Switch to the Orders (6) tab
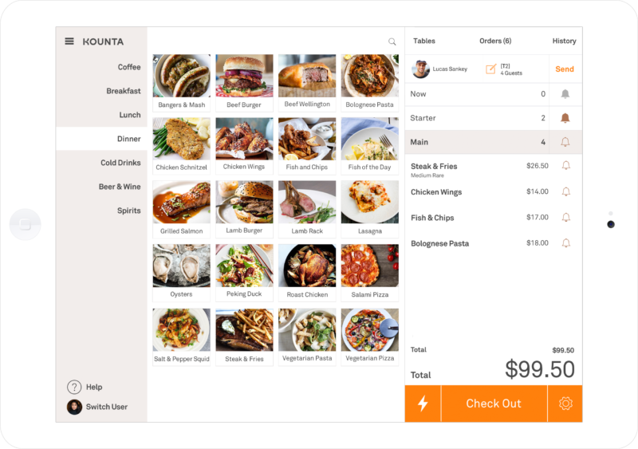 pyautogui.click(x=495, y=41)
